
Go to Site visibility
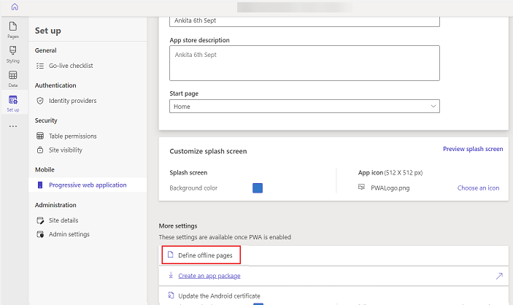coord(66,150)
